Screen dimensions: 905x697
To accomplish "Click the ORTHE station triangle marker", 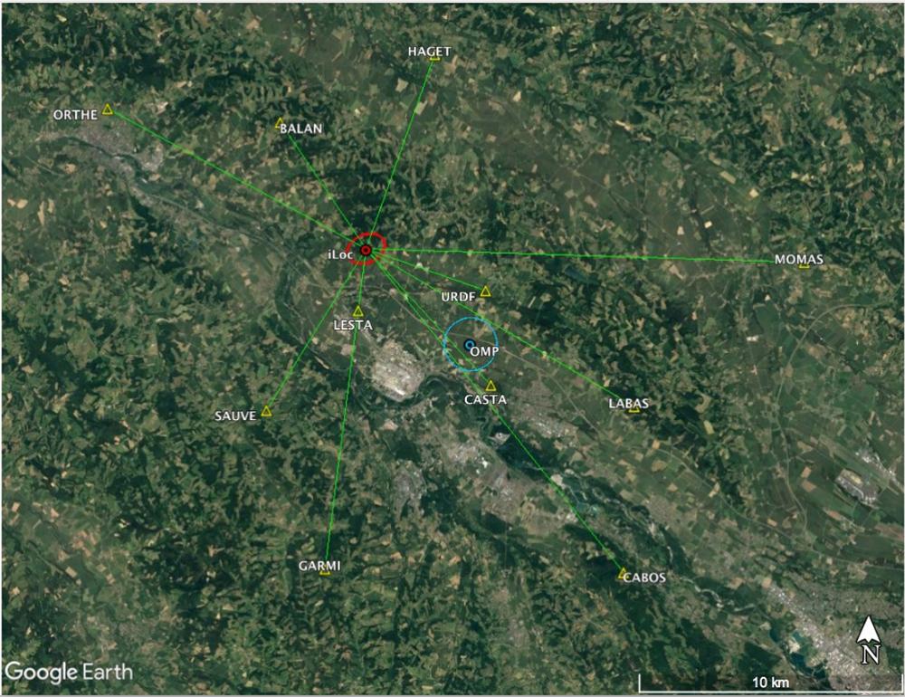I will [x=108, y=110].
